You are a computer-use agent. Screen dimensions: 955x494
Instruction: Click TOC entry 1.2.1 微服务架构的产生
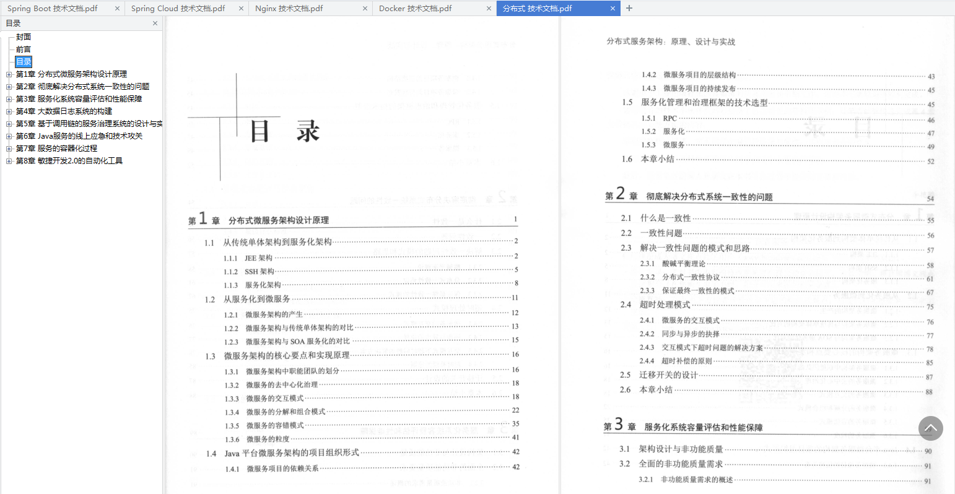[x=371, y=314]
